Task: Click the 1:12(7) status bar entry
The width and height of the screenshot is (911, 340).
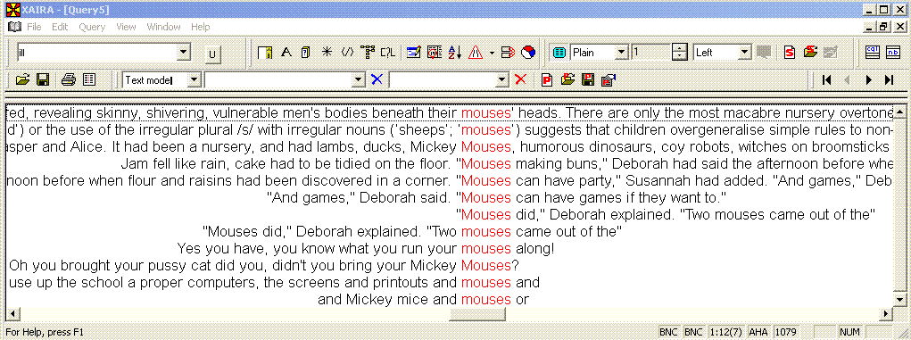Action: click(x=725, y=332)
